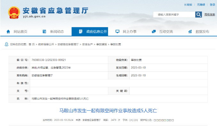The width and height of the screenshot is (217, 126).
Task: Click the 无障碍 link
Action: (201, 5)
